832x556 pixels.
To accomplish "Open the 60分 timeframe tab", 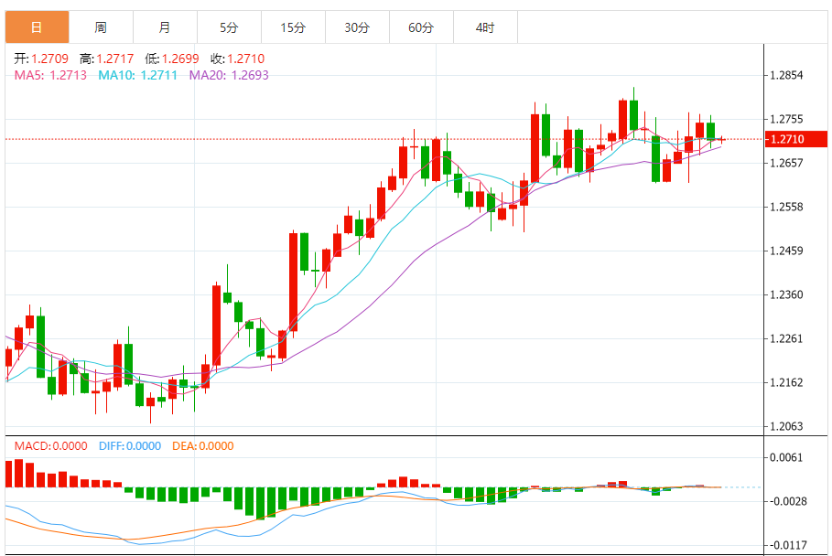I will click(x=421, y=27).
